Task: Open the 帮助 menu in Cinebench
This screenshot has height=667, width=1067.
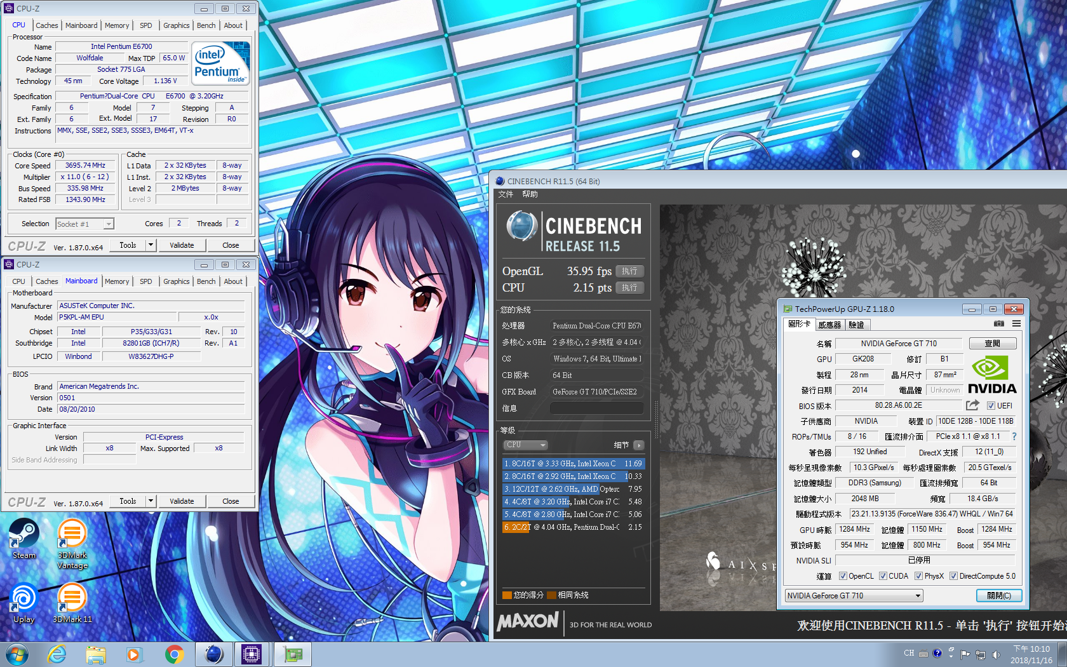Action: [x=530, y=194]
